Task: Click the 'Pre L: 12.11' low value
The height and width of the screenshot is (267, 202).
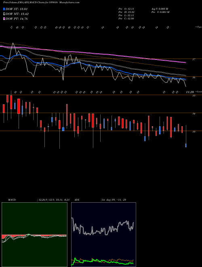Action: pos(126,15)
